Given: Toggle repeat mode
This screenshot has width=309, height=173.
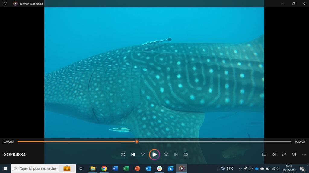Looking at the screenshot, I should 186,154.
